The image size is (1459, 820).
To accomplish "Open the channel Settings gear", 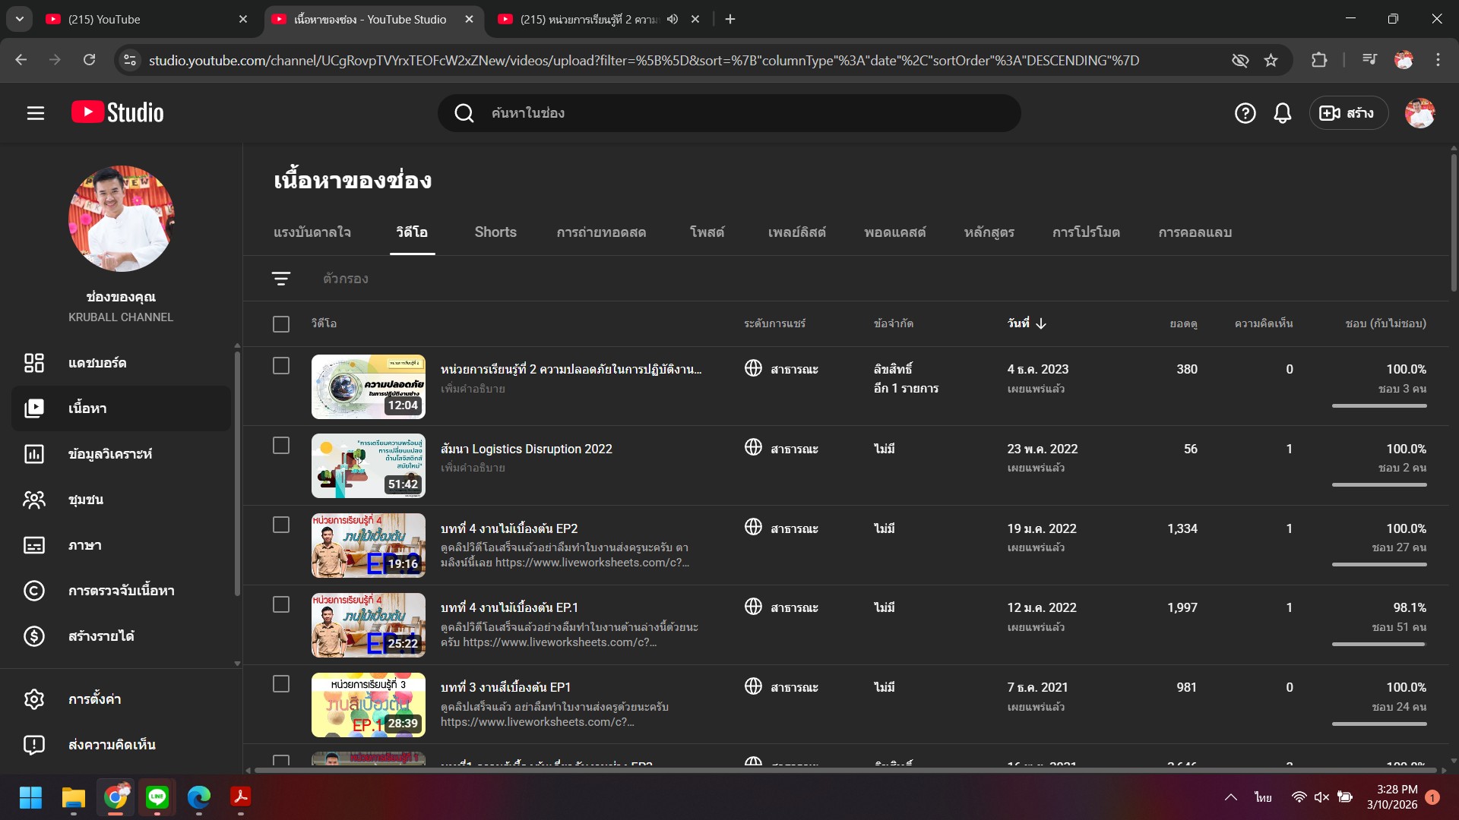I will (x=34, y=699).
